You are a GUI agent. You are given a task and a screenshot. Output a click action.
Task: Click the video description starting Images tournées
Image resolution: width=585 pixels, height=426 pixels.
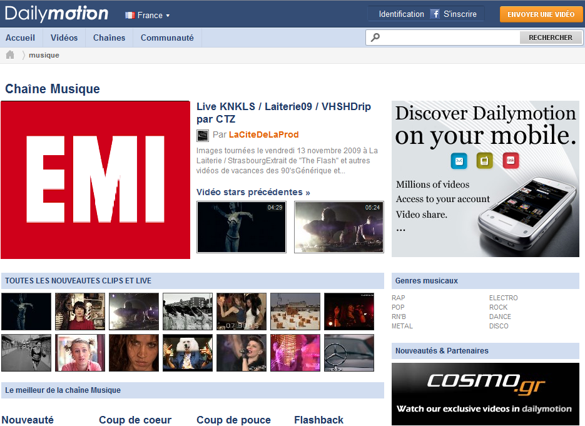pyautogui.click(x=287, y=160)
